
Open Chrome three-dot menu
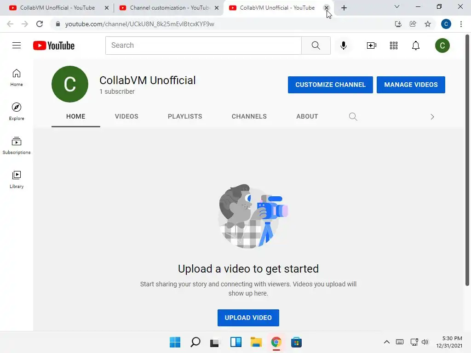tap(461, 24)
